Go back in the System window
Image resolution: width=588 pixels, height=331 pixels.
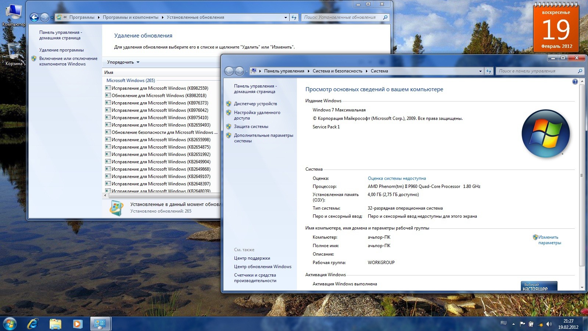click(x=229, y=71)
